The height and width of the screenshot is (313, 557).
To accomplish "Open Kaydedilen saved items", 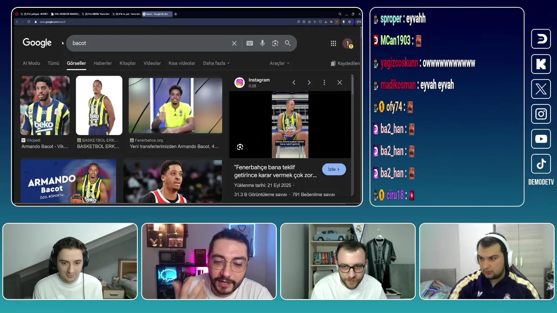I will pos(345,63).
